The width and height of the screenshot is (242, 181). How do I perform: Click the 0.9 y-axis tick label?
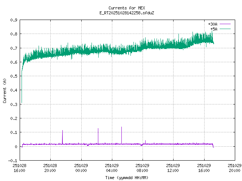pyautogui.click(x=13, y=20)
